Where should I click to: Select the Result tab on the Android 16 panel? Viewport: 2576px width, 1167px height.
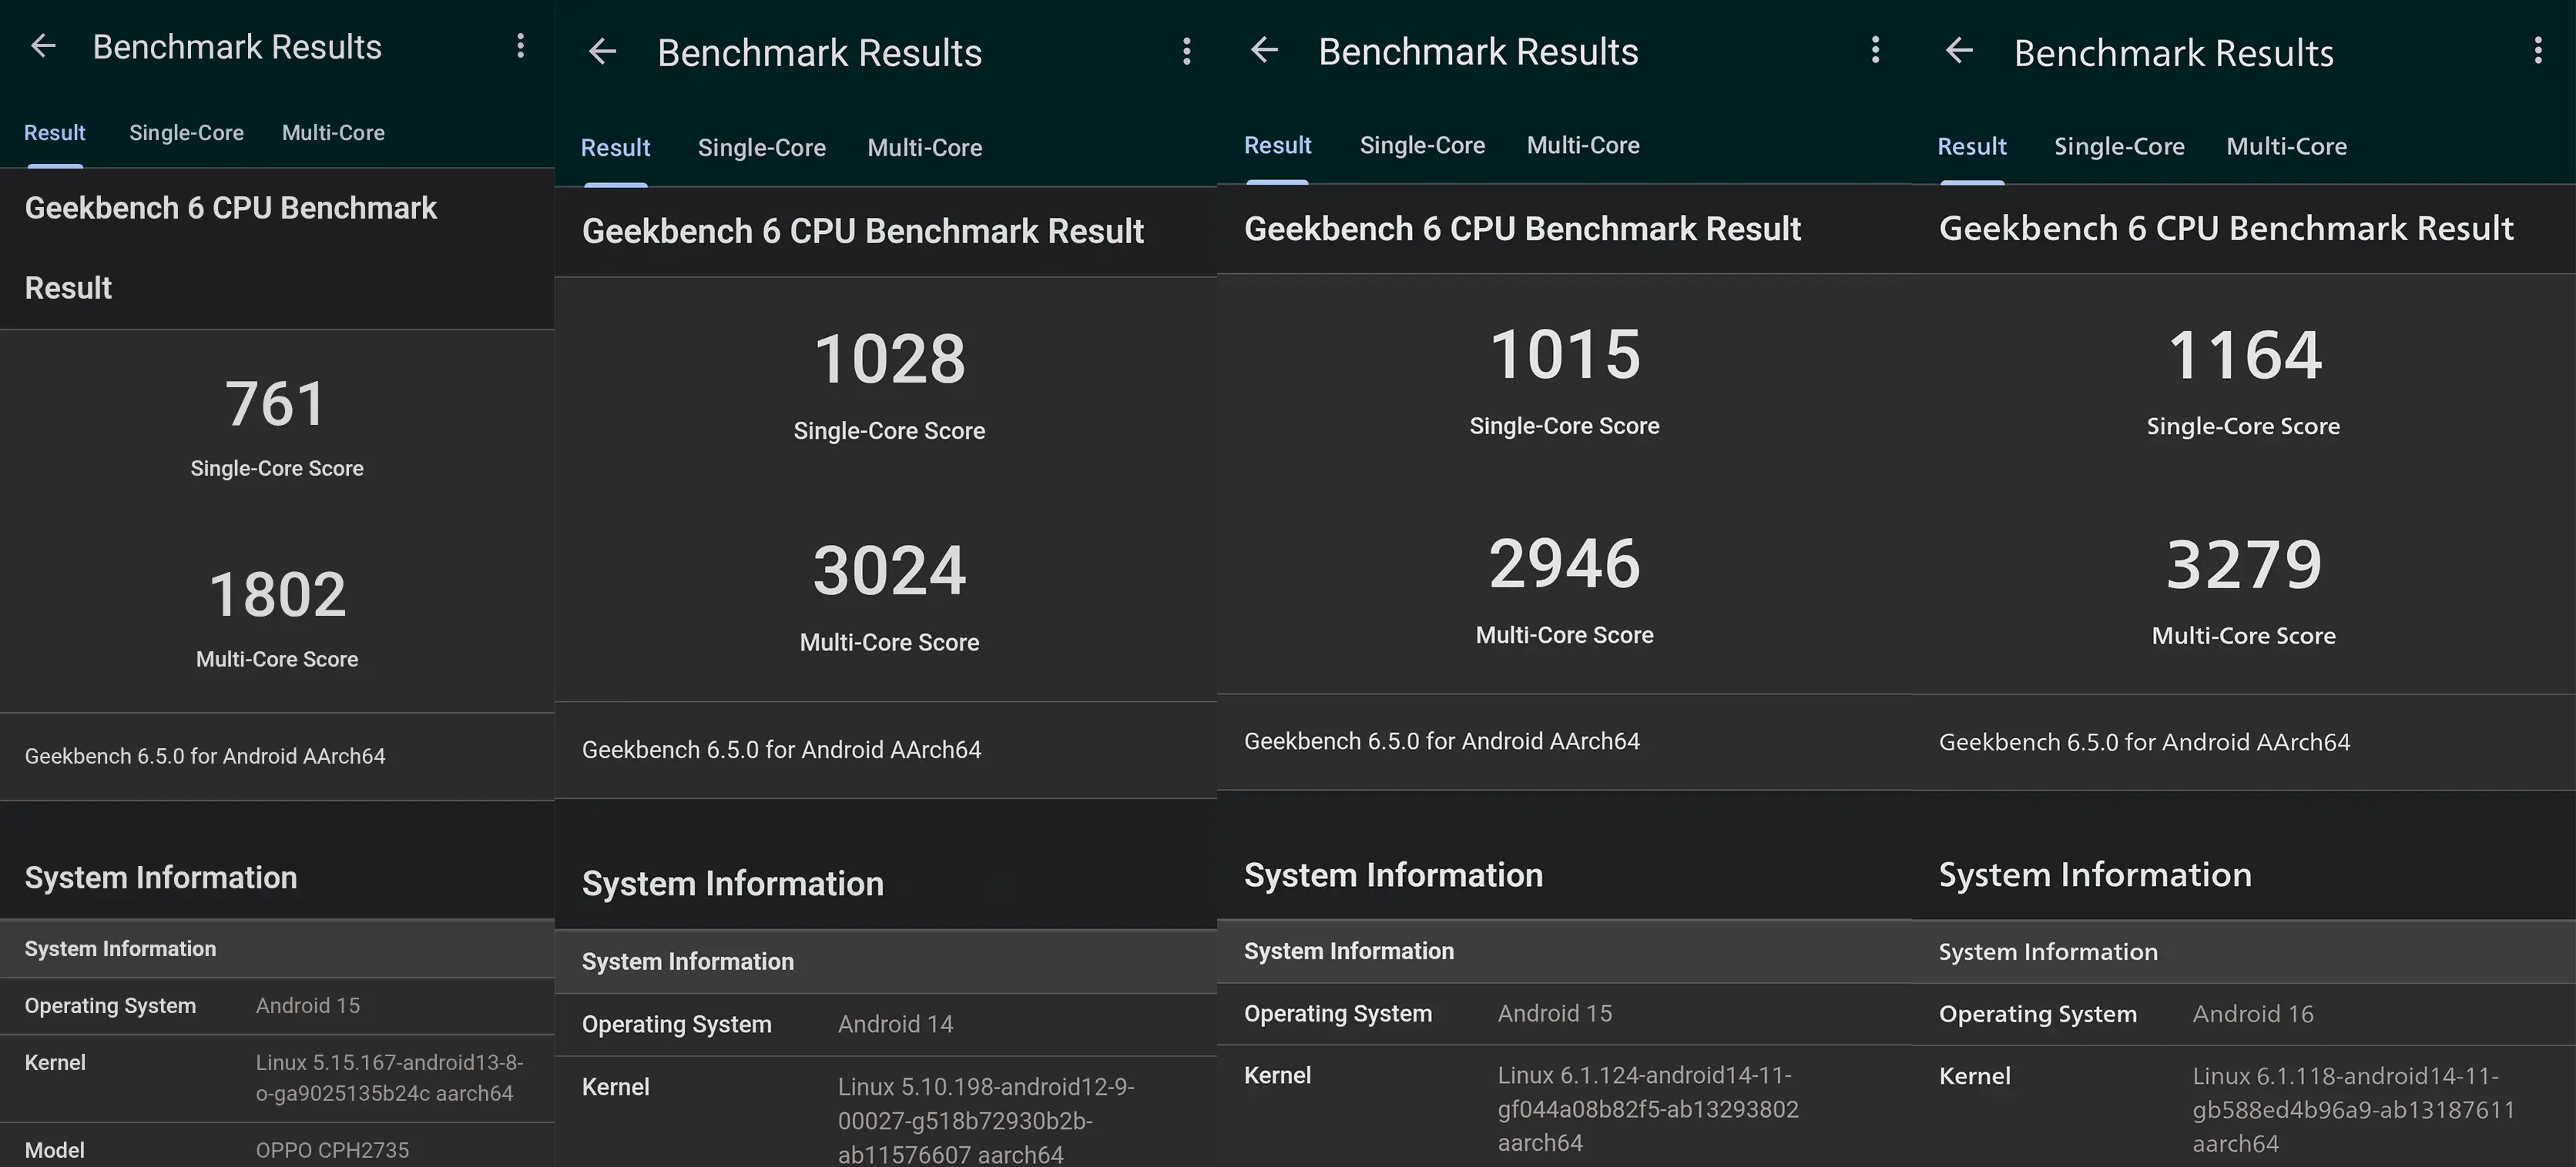1971,146
